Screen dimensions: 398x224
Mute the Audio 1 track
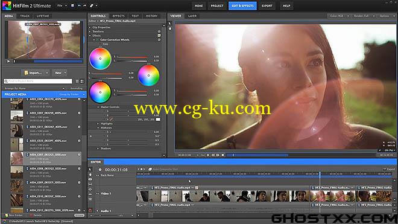[x=98, y=211]
